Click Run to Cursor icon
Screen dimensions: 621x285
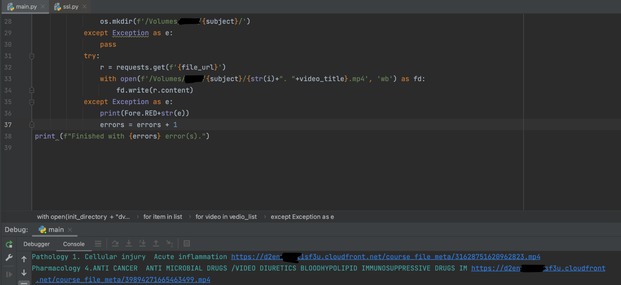pos(170,244)
